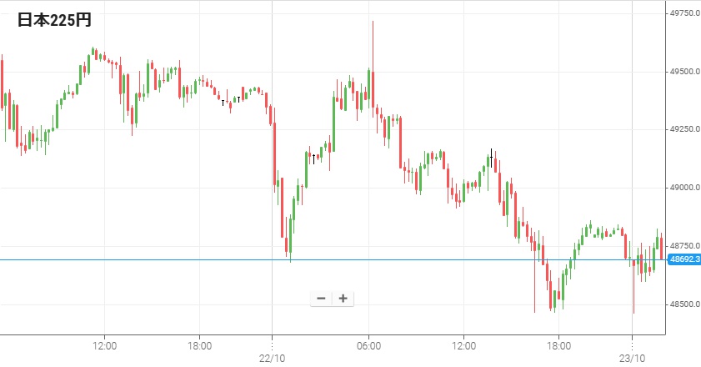Zoom out with the minus button

[x=321, y=299]
